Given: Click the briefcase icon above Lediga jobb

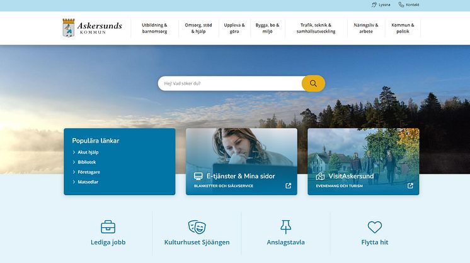Looking at the screenshot, I should point(108,227).
